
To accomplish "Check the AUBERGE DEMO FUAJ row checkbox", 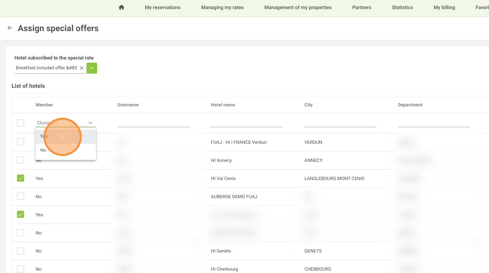I will (x=21, y=196).
